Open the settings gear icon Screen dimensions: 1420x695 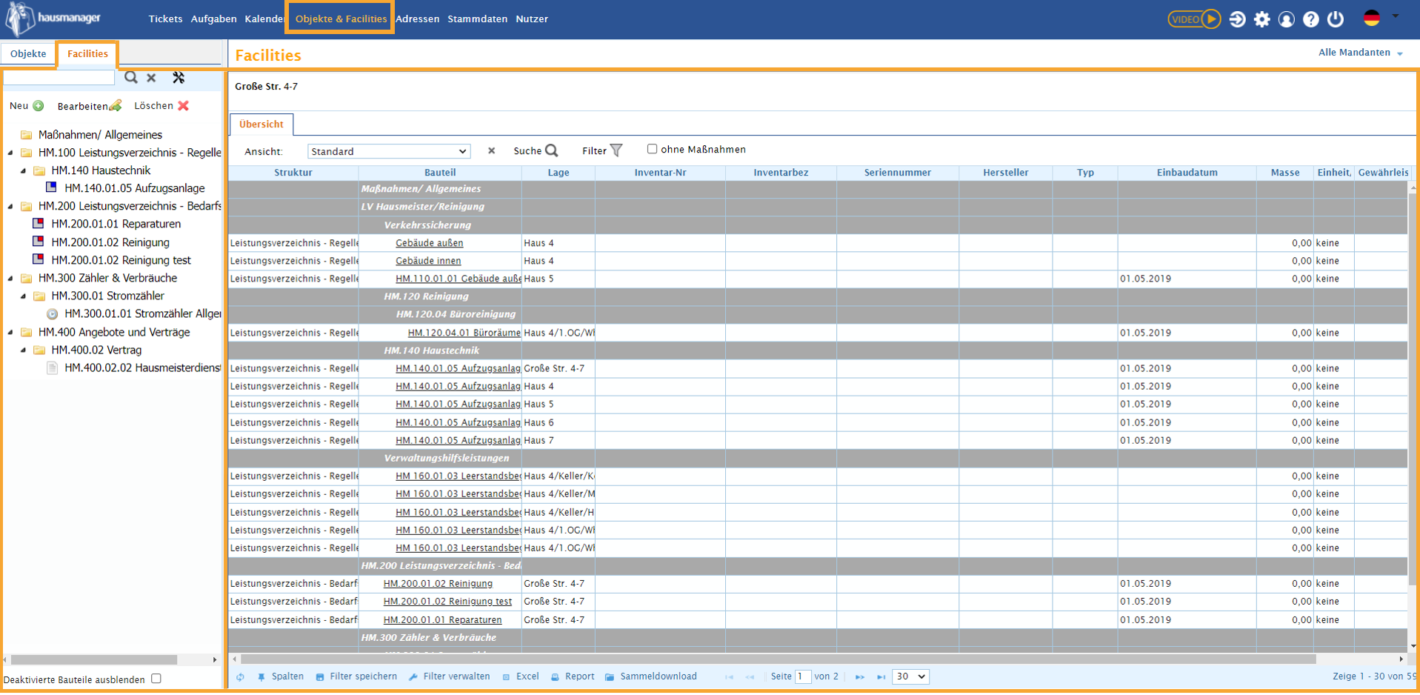point(1262,19)
